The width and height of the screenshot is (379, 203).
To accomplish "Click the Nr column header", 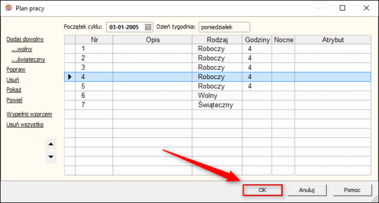I will [94, 40].
